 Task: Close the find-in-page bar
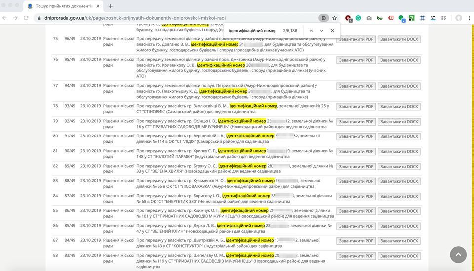[x=332, y=31]
